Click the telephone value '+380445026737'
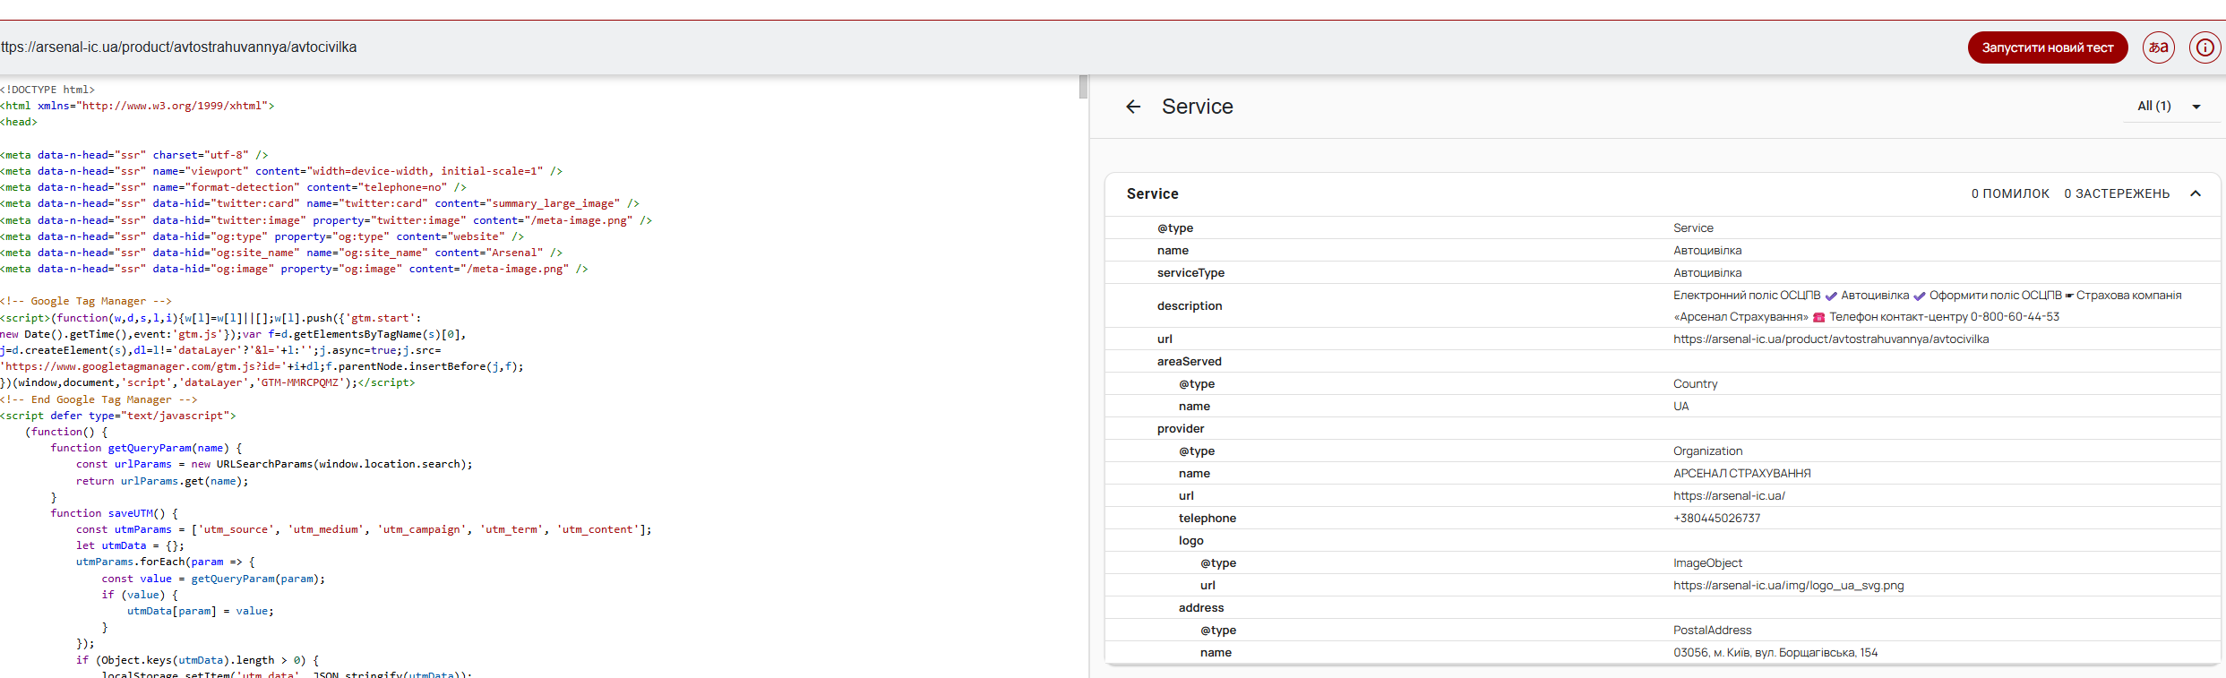The height and width of the screenshot is (678, 2226). pyautogui.click(x=1716, y=519)
